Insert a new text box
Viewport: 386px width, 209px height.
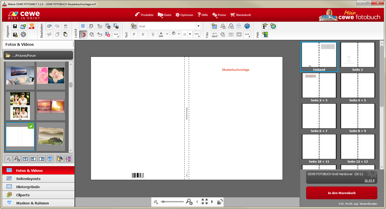[x=134, y=26]
